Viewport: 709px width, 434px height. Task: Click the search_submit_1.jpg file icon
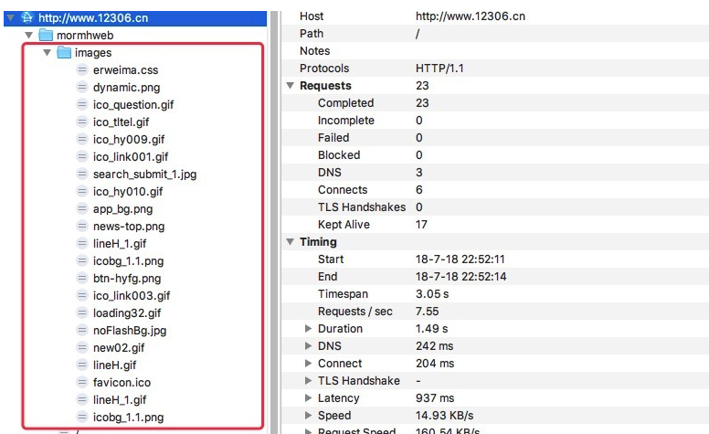pyautogui.click(x=82, y=174)
